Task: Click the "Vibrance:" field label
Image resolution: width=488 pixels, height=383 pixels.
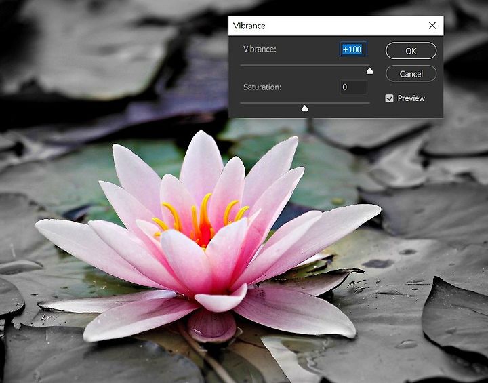Action: click(x=260, y=49)
